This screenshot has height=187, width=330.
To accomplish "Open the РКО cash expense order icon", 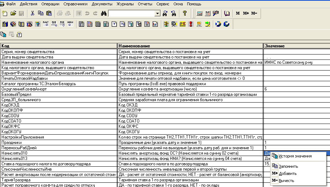I will coord(62,24).
